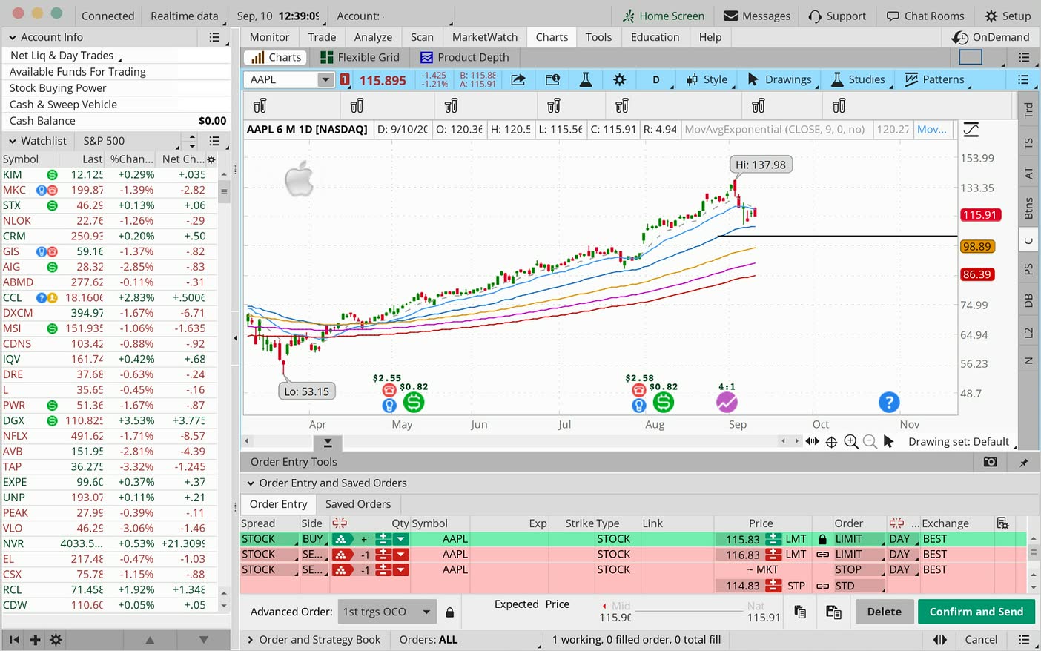Toggle the lock icon next to Advanced Order

tap(449, 612)
